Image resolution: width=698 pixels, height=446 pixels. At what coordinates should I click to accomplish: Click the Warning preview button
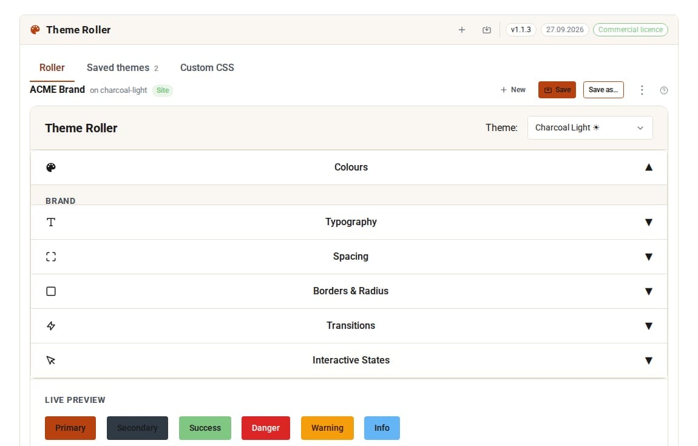(327, 428)
